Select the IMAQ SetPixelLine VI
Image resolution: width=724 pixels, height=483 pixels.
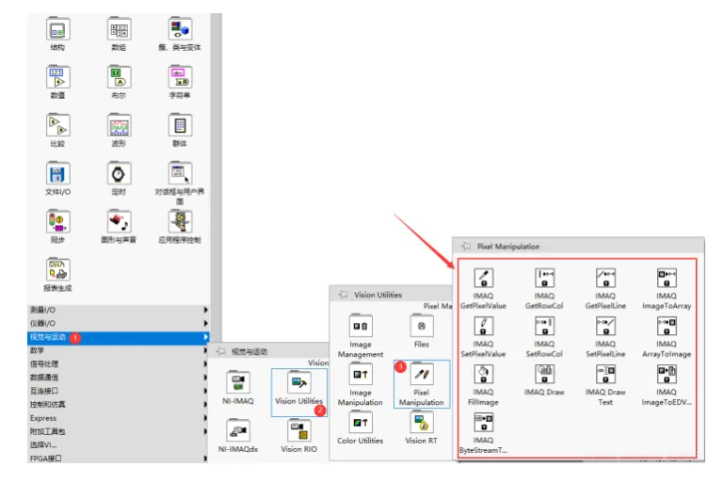tap(605, 326)
